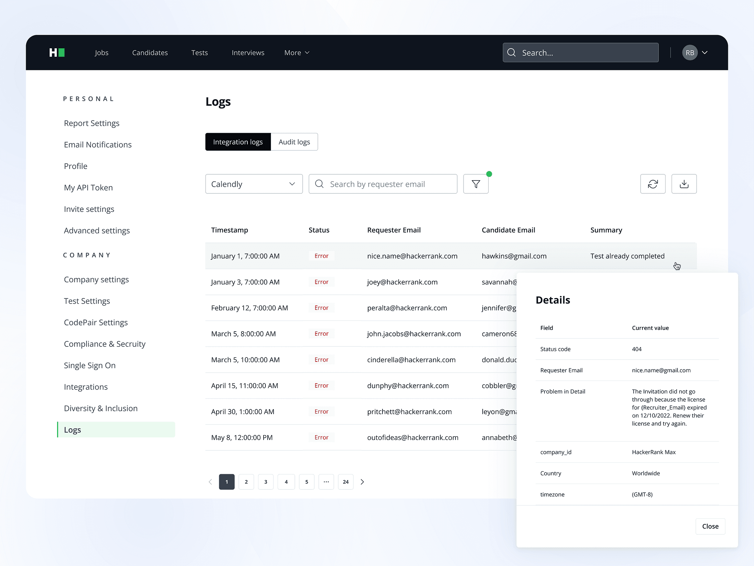Select the Integration logs tab
754x566 pixels.
(x=238, y=142)
